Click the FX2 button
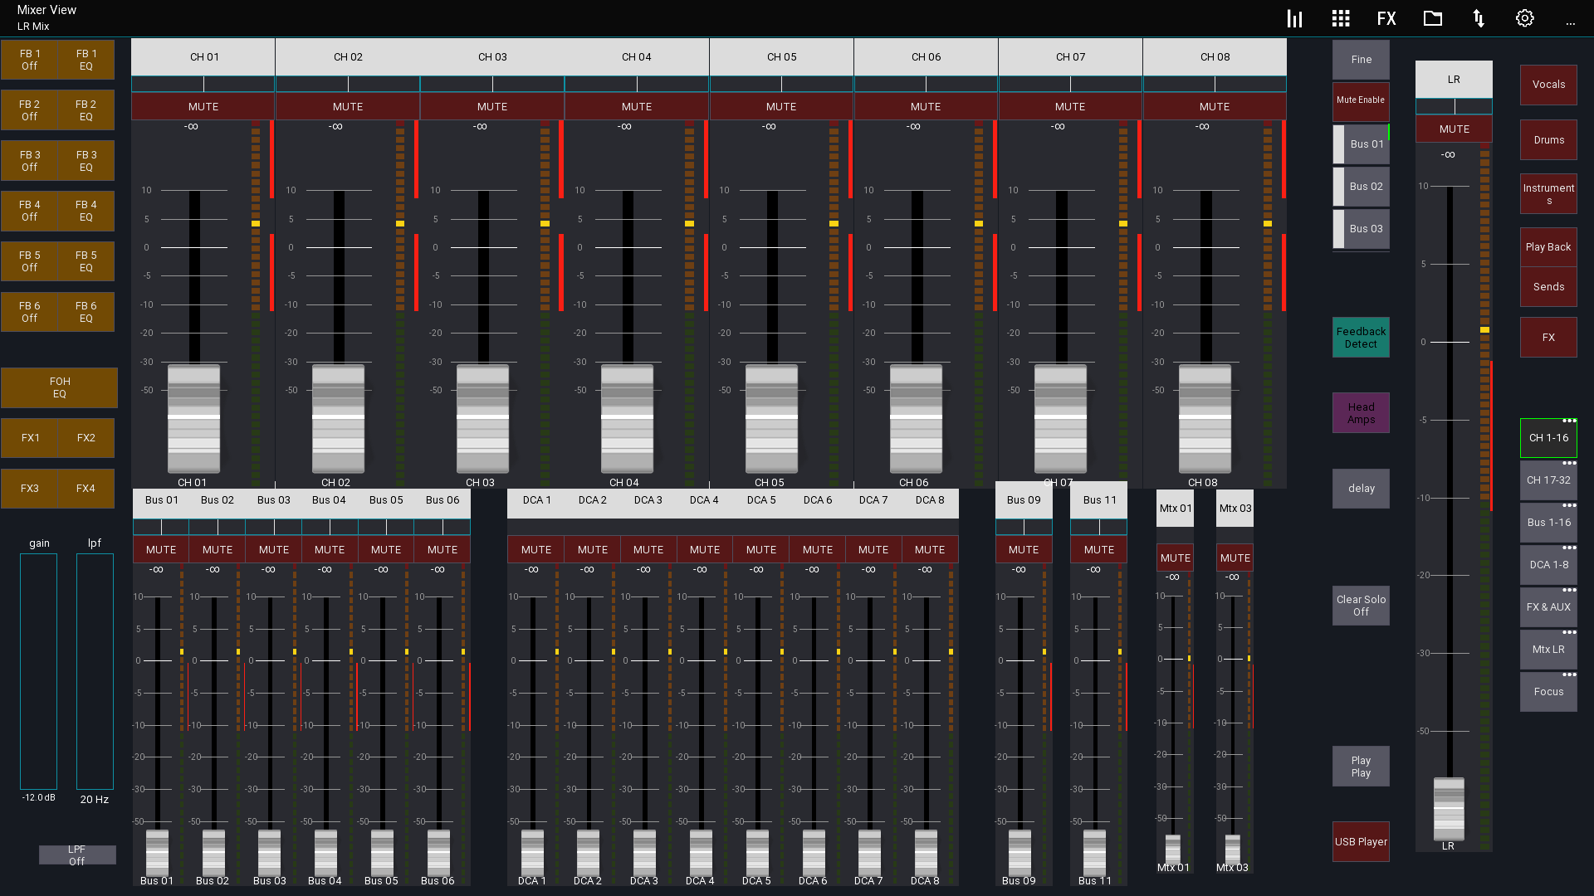Viewport: 1594px width, 896px height. [86, 438]
